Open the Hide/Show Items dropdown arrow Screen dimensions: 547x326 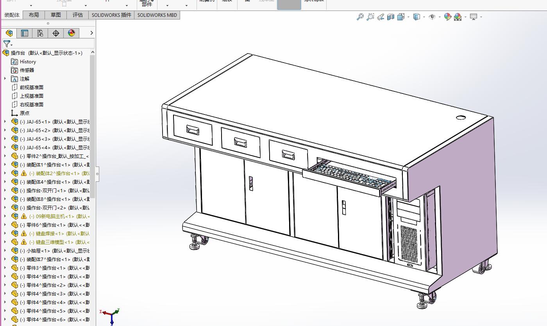point(440,17)
